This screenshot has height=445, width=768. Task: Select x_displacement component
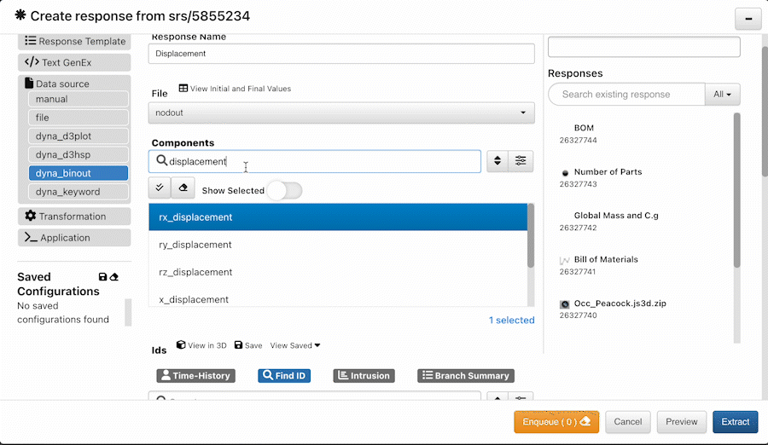point(338,298)
